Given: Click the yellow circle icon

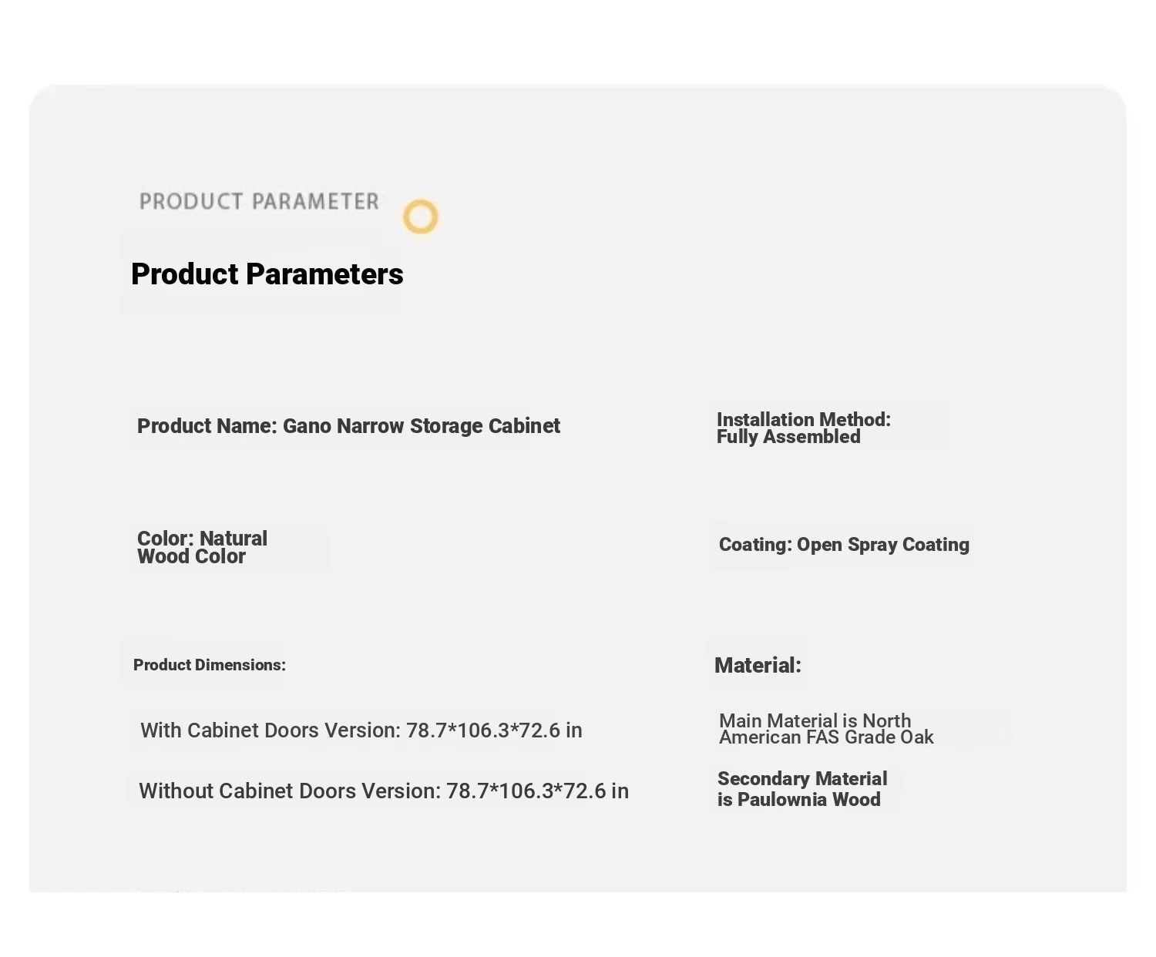Looking at the screenshot, I should click(421, 217).
